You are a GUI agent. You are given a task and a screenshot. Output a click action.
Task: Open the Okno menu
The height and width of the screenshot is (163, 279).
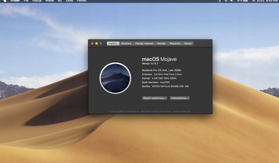coord(69,1)
